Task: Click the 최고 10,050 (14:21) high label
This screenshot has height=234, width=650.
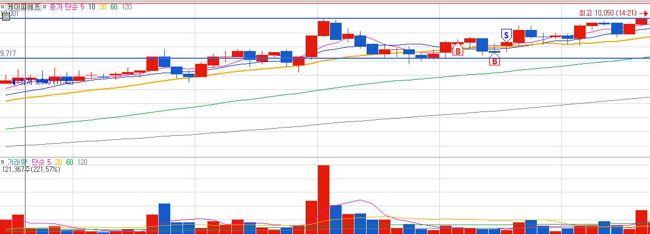Action: pyautogui.click(x=608, y=13)
